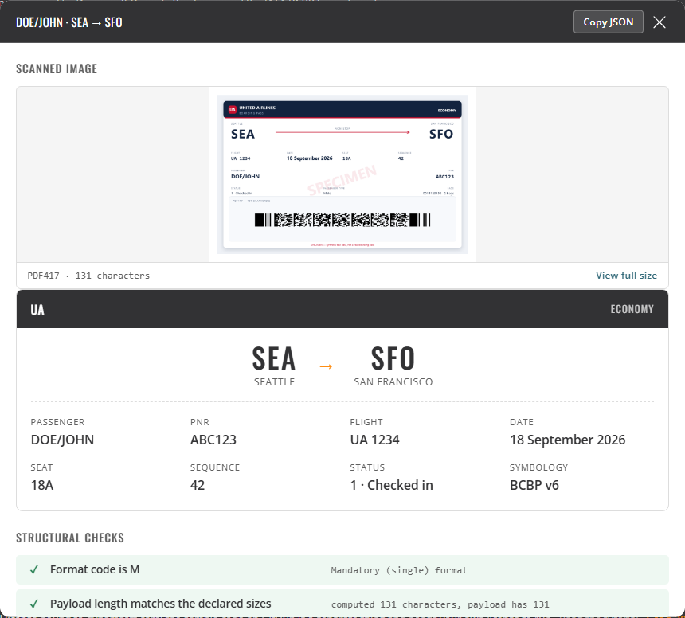Viewport: 685px width, 618px height.
Task: Open the View full size link
Action: [x=626, y=275]
